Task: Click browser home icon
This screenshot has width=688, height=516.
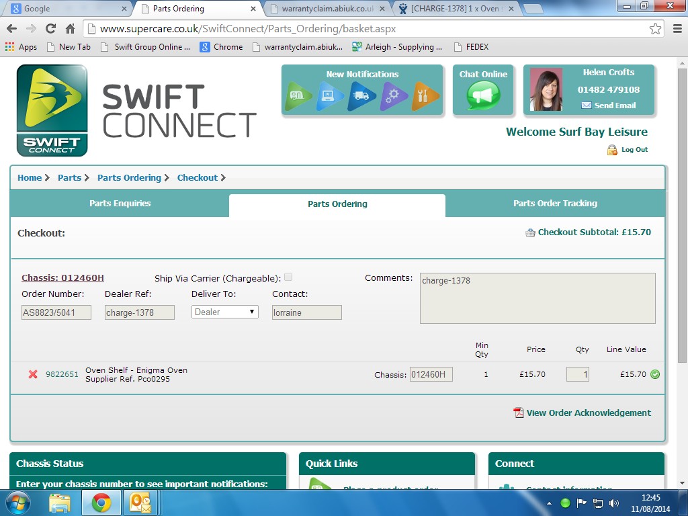Action: coord(70,29)
